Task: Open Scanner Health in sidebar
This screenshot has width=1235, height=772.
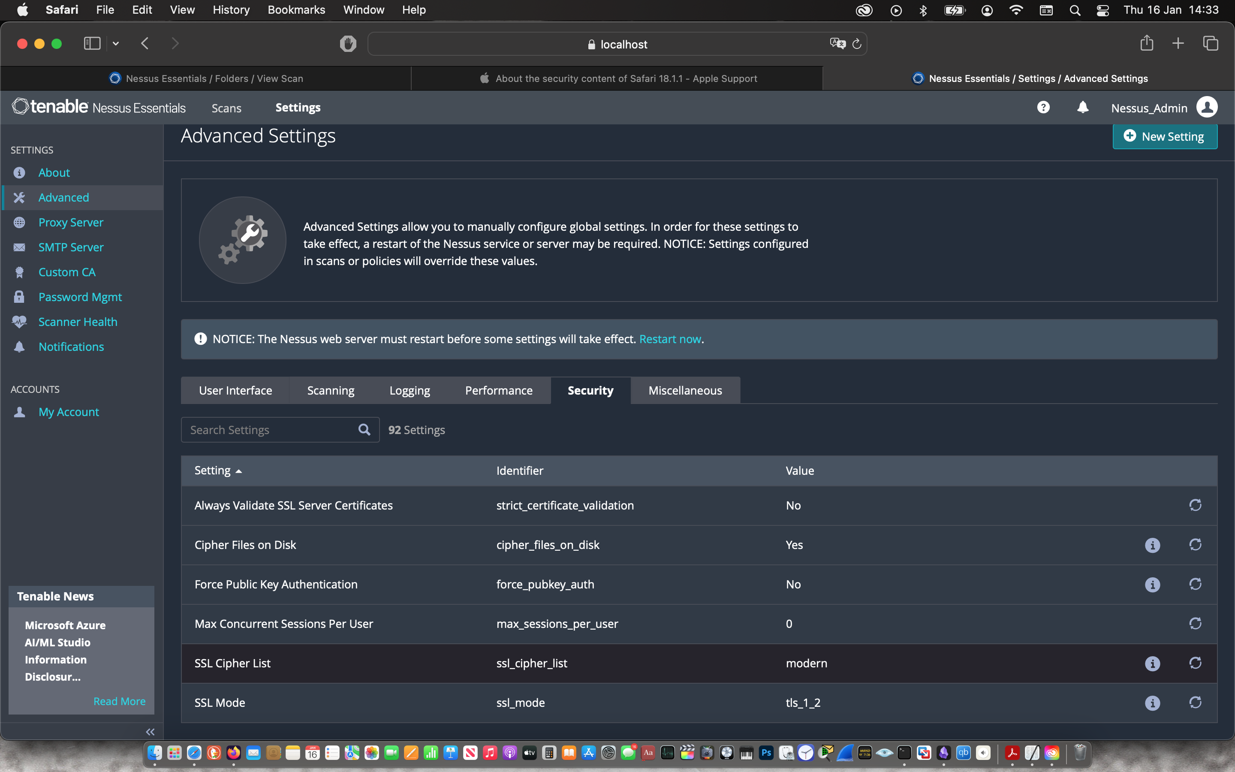Action: pyautogui.click(x=78, y=322)
